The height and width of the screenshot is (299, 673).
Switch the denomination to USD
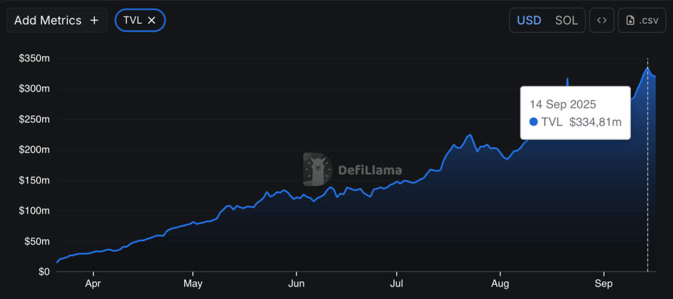click(529, 20)
